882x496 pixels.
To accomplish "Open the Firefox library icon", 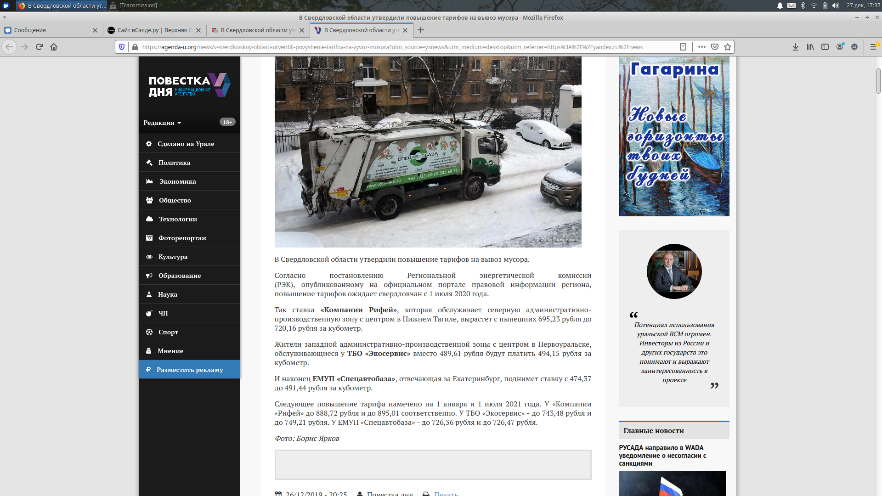I will tap(810, 47).
